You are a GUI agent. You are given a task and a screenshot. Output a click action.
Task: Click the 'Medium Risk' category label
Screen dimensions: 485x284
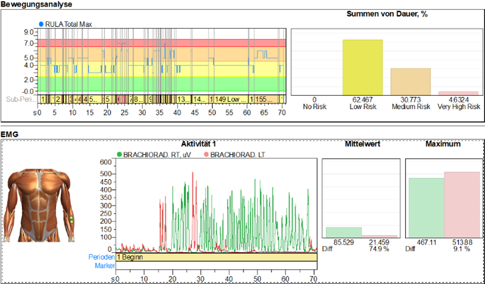[411, 107]
